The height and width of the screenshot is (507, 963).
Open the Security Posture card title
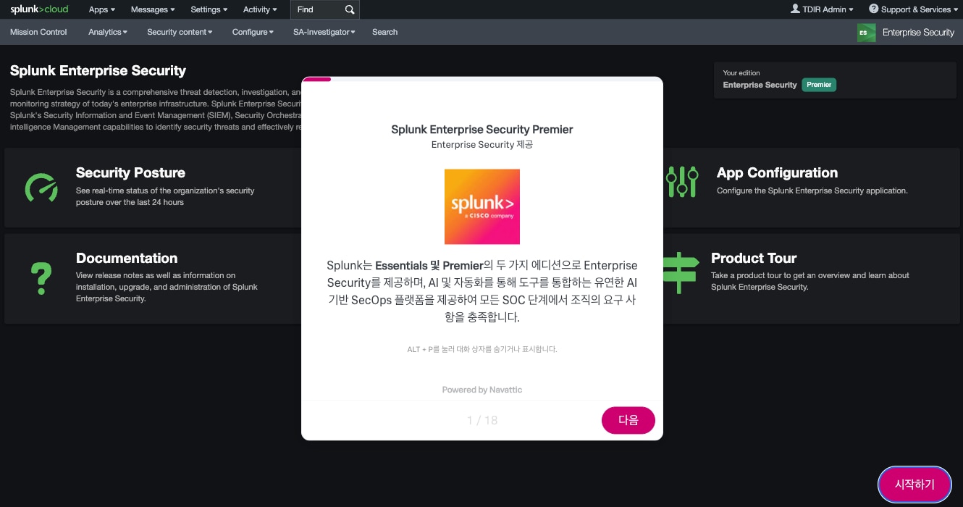[x=130, y=172]
